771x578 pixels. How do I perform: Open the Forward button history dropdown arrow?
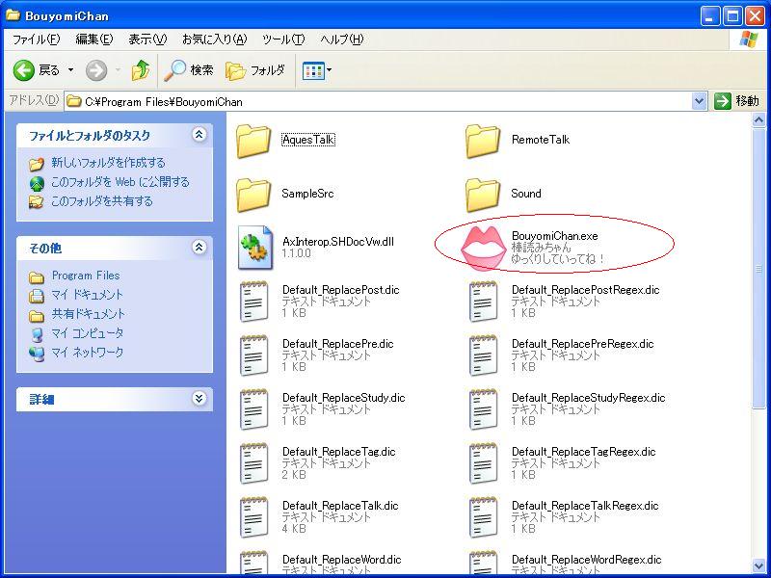(x=118, y=70)
